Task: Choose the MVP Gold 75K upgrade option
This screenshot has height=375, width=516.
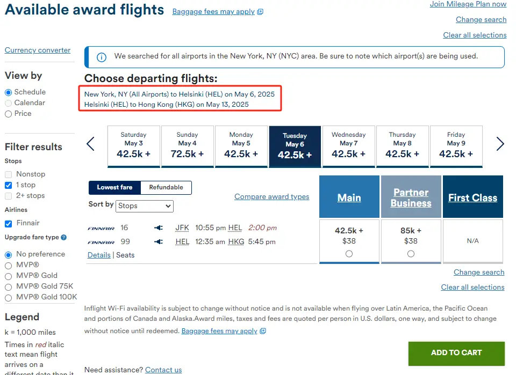Action: [x=8, y=286]
